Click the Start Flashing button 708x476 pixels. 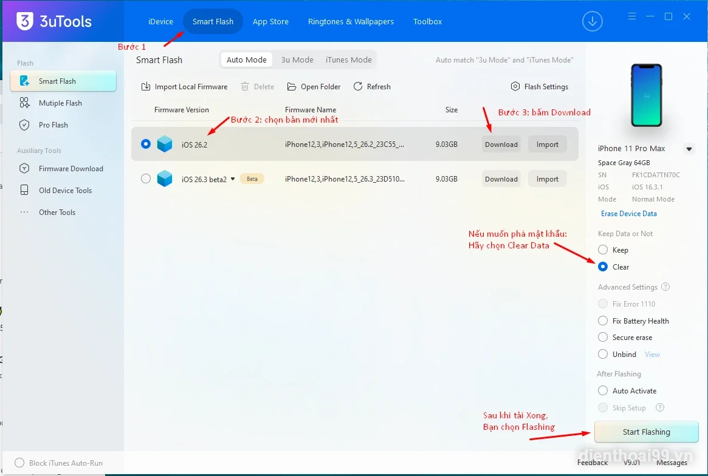coord(646,432)
